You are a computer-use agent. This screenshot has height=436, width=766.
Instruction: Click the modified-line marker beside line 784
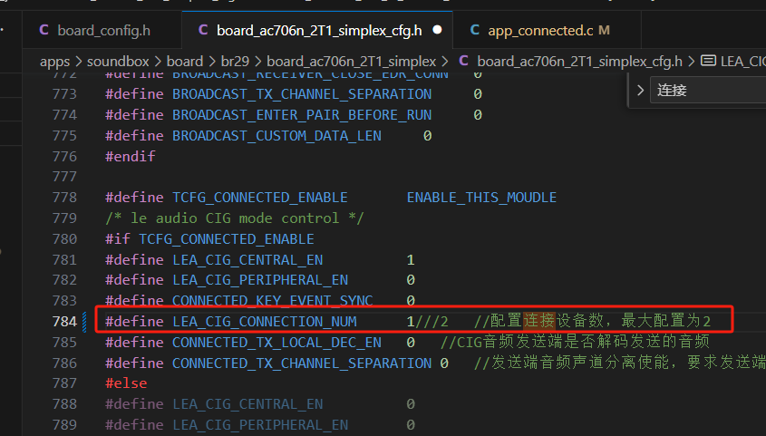pos(84,322)
